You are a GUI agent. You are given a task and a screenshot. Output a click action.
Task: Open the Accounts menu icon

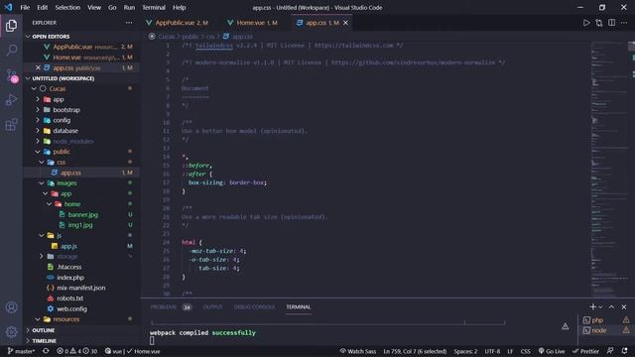11,307
